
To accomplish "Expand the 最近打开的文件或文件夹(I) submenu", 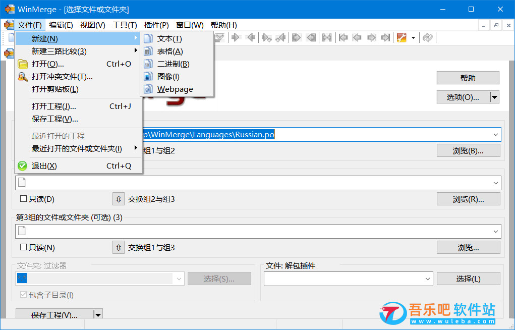I will (79, 149).
